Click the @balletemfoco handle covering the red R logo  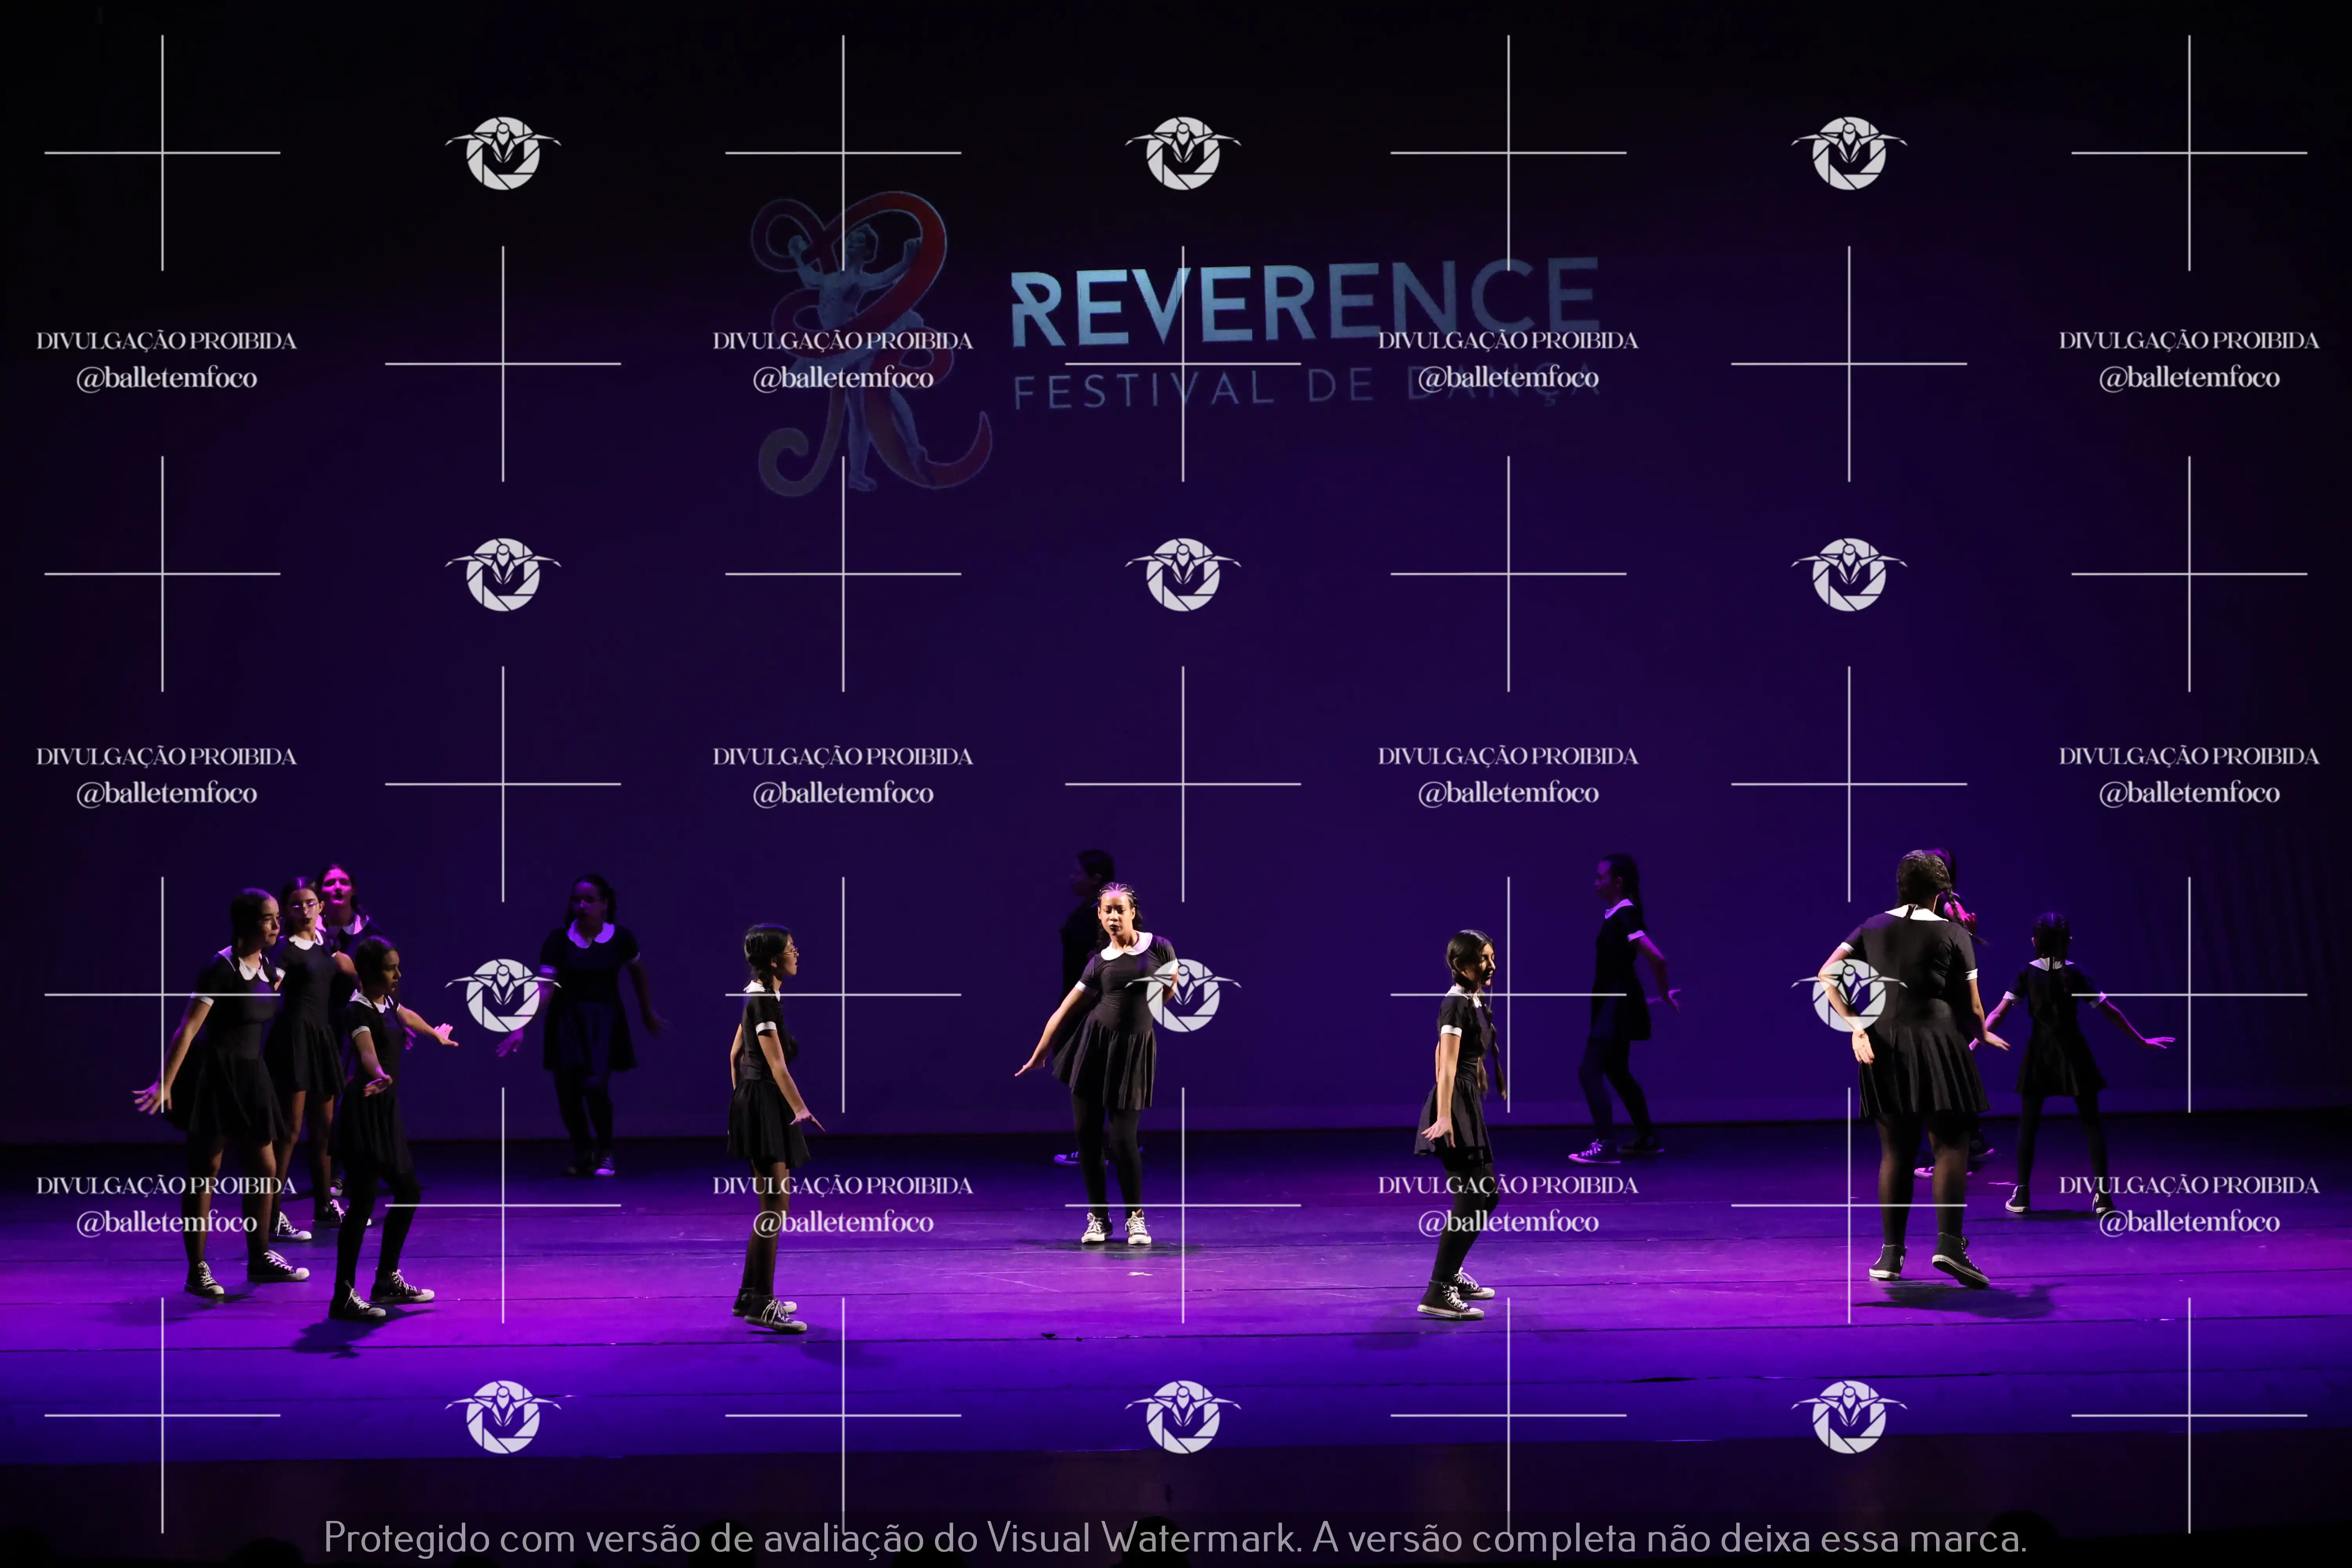[x=843, y=378]
